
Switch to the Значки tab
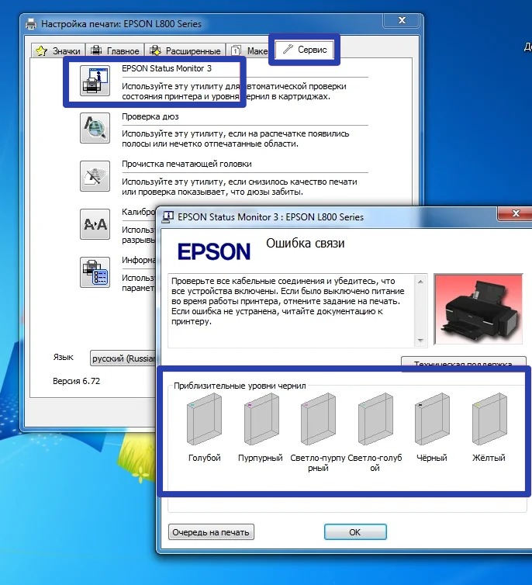tap(58, 50)
